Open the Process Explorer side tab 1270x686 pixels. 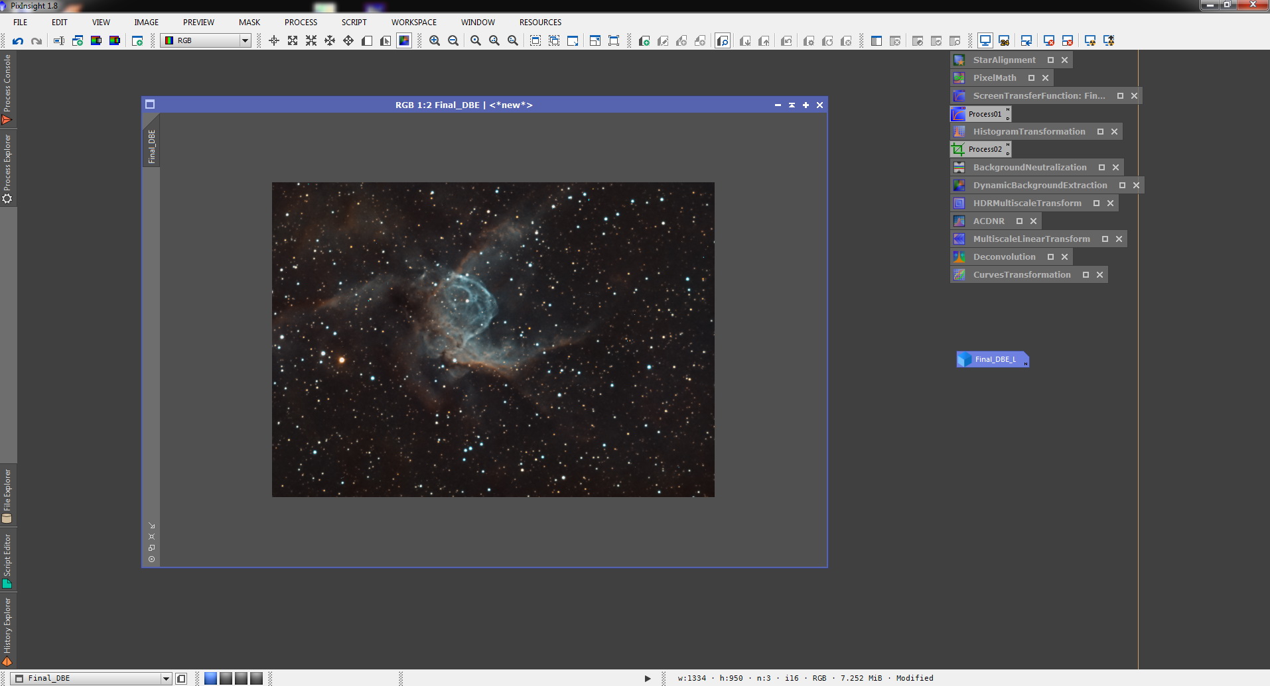7,168
